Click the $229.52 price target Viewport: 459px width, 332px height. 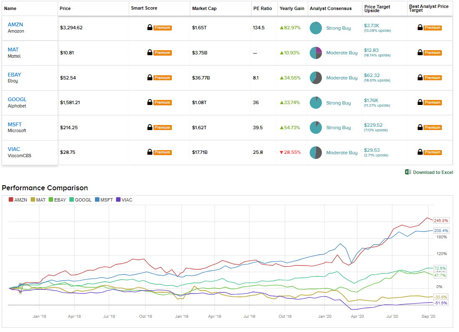point(373,125)
